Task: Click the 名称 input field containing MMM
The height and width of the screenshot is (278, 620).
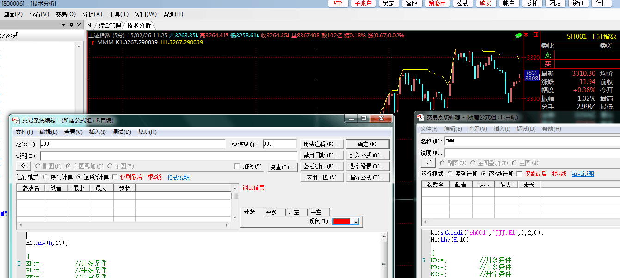Action: pos(532,141)
